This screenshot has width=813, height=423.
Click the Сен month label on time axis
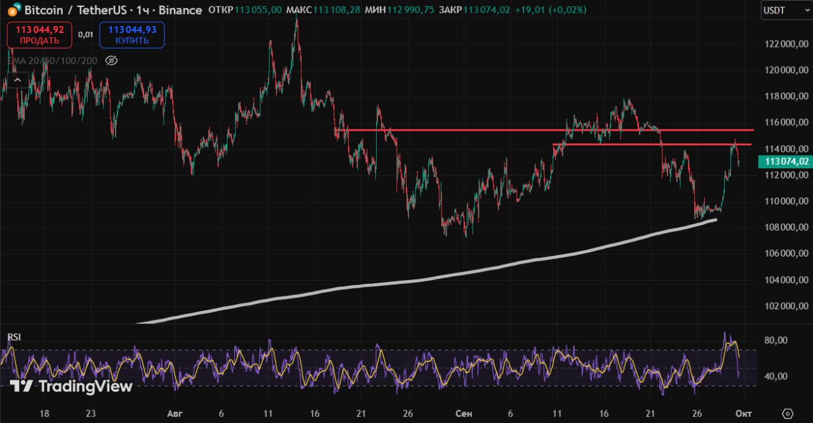pyautogui.click(x=464, y=413)
